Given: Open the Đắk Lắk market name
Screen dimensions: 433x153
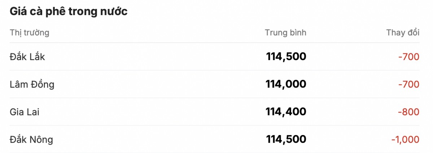Looking at the screenshot, I should (27, 57).
